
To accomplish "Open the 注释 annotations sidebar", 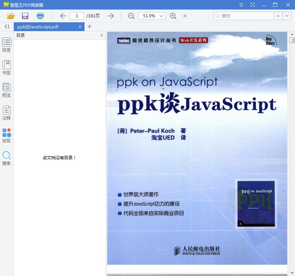I will click(x=6, y=113).
